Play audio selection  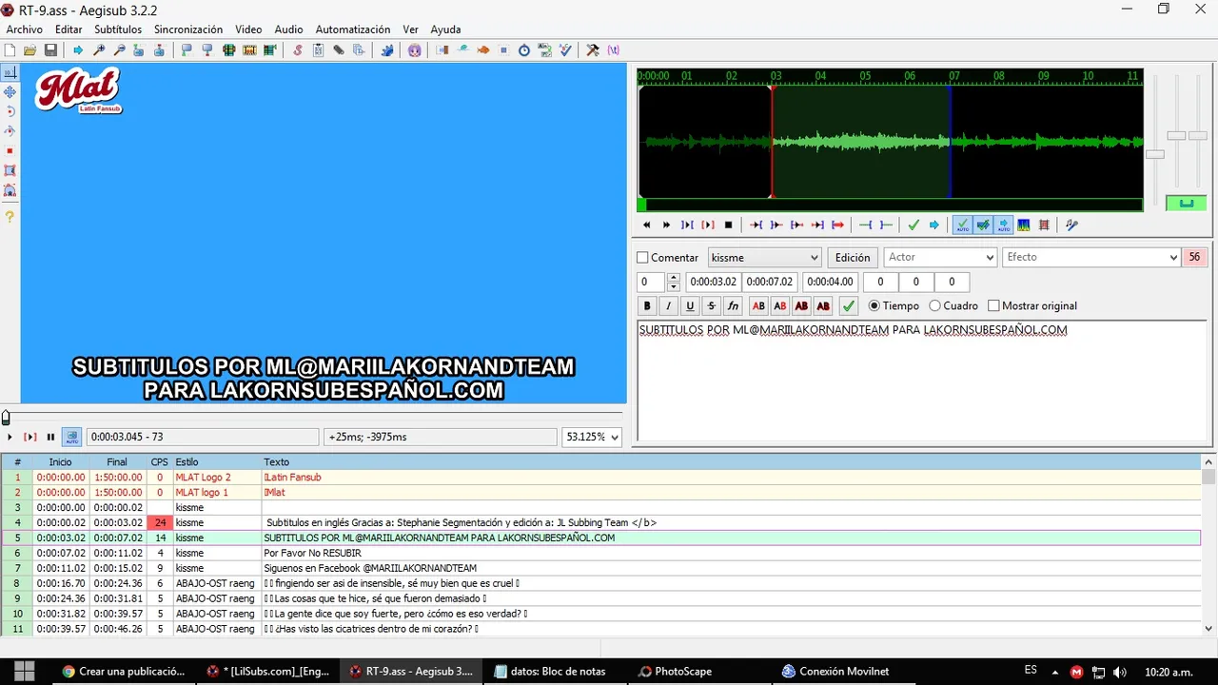pyautogui.click(x=687, y=225)
